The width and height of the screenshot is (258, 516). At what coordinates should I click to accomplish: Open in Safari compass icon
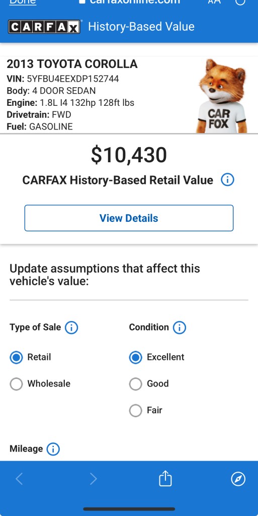238,479
